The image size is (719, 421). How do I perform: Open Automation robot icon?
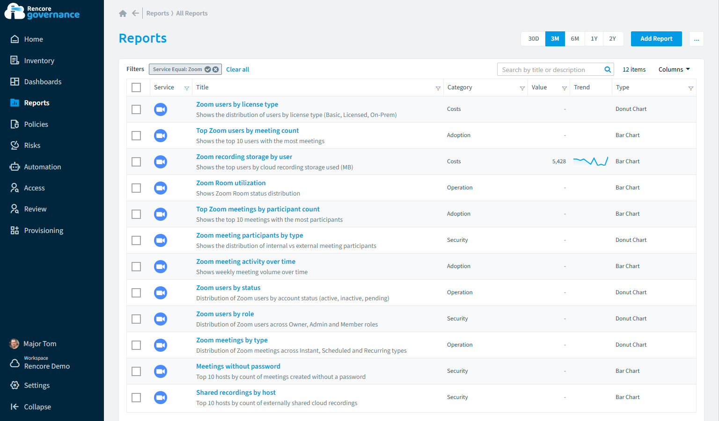(x=15, y=167)
